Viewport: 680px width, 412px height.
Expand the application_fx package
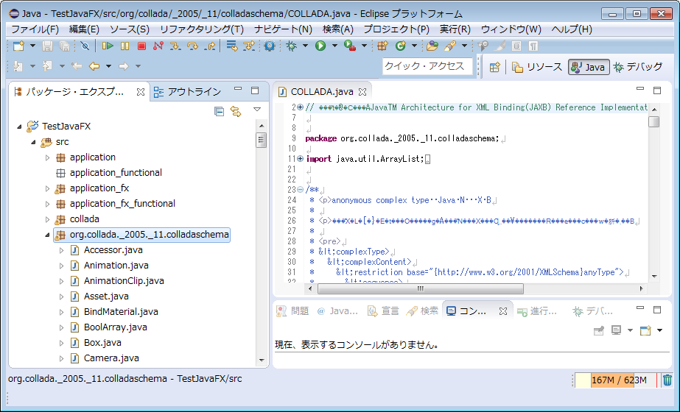(47, 188)
